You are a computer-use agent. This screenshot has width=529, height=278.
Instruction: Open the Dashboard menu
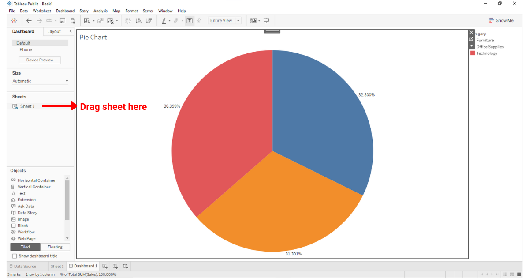pyautogui.click(x=65, y=11)
